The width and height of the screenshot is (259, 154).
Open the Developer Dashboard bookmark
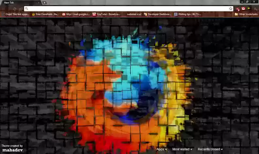pyautogui.click(x=157, y=14)
